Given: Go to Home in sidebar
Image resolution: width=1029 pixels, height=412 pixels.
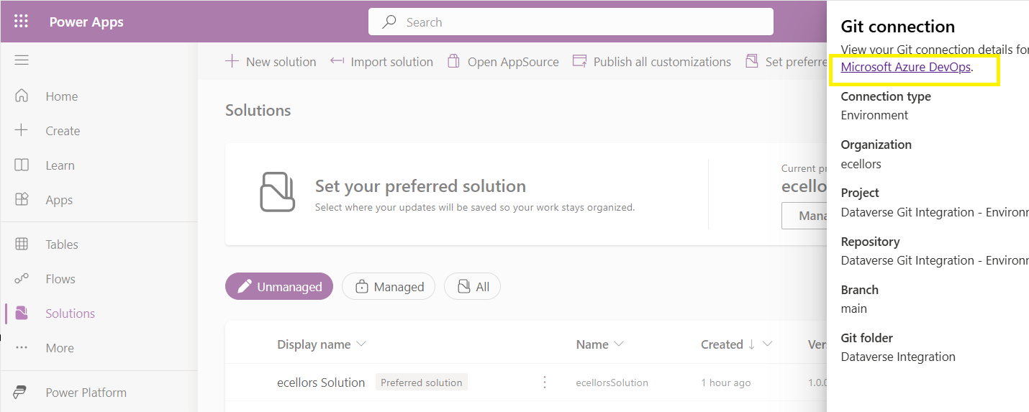Looking at the screenshot, I should (x=61, y=96).
